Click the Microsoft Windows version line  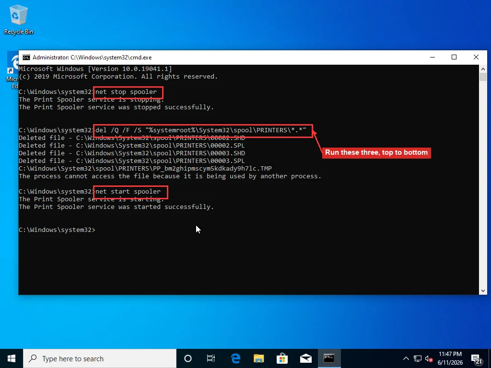point(95,69)
